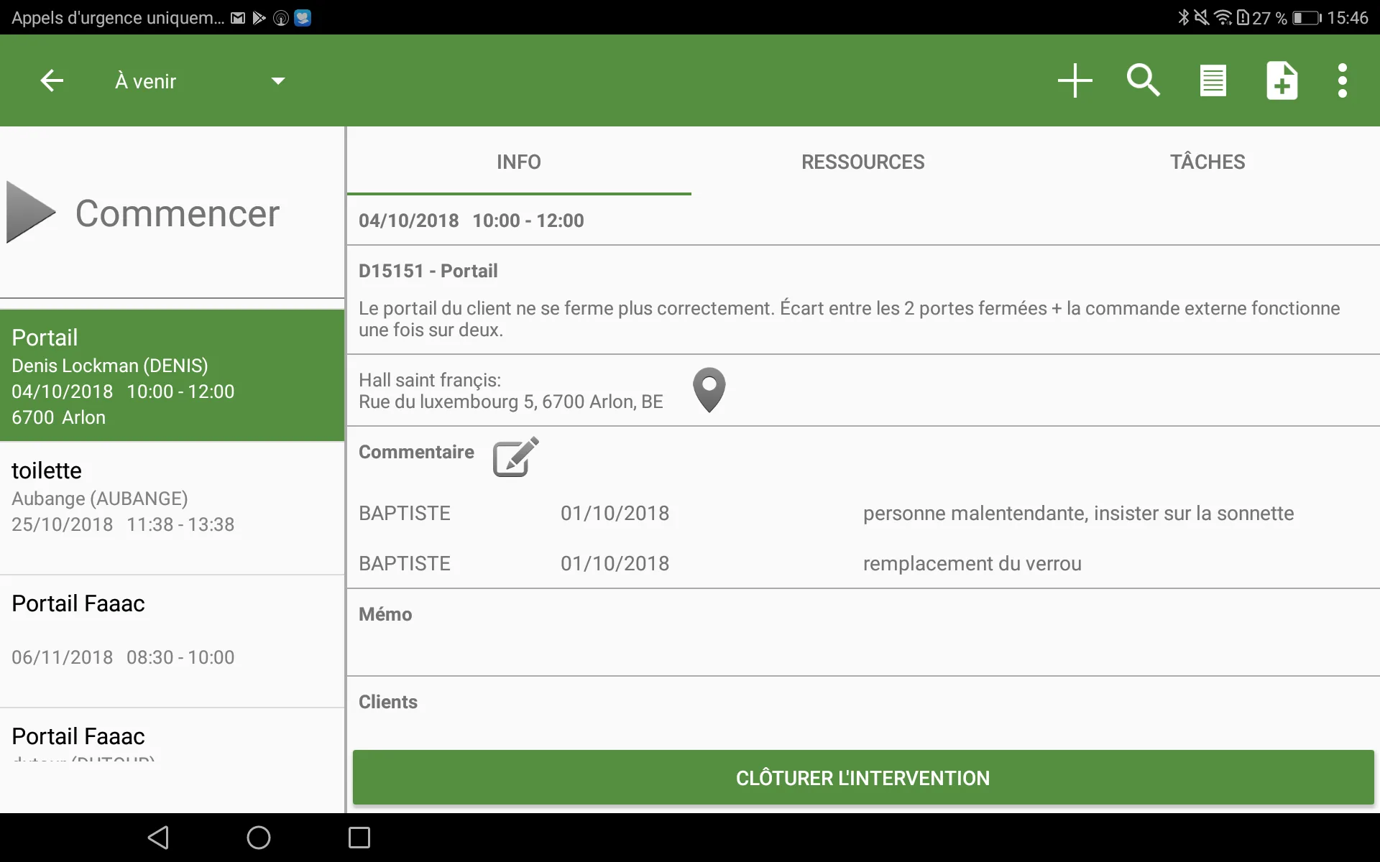Tap the Commencer play triangle

point(31,213)
